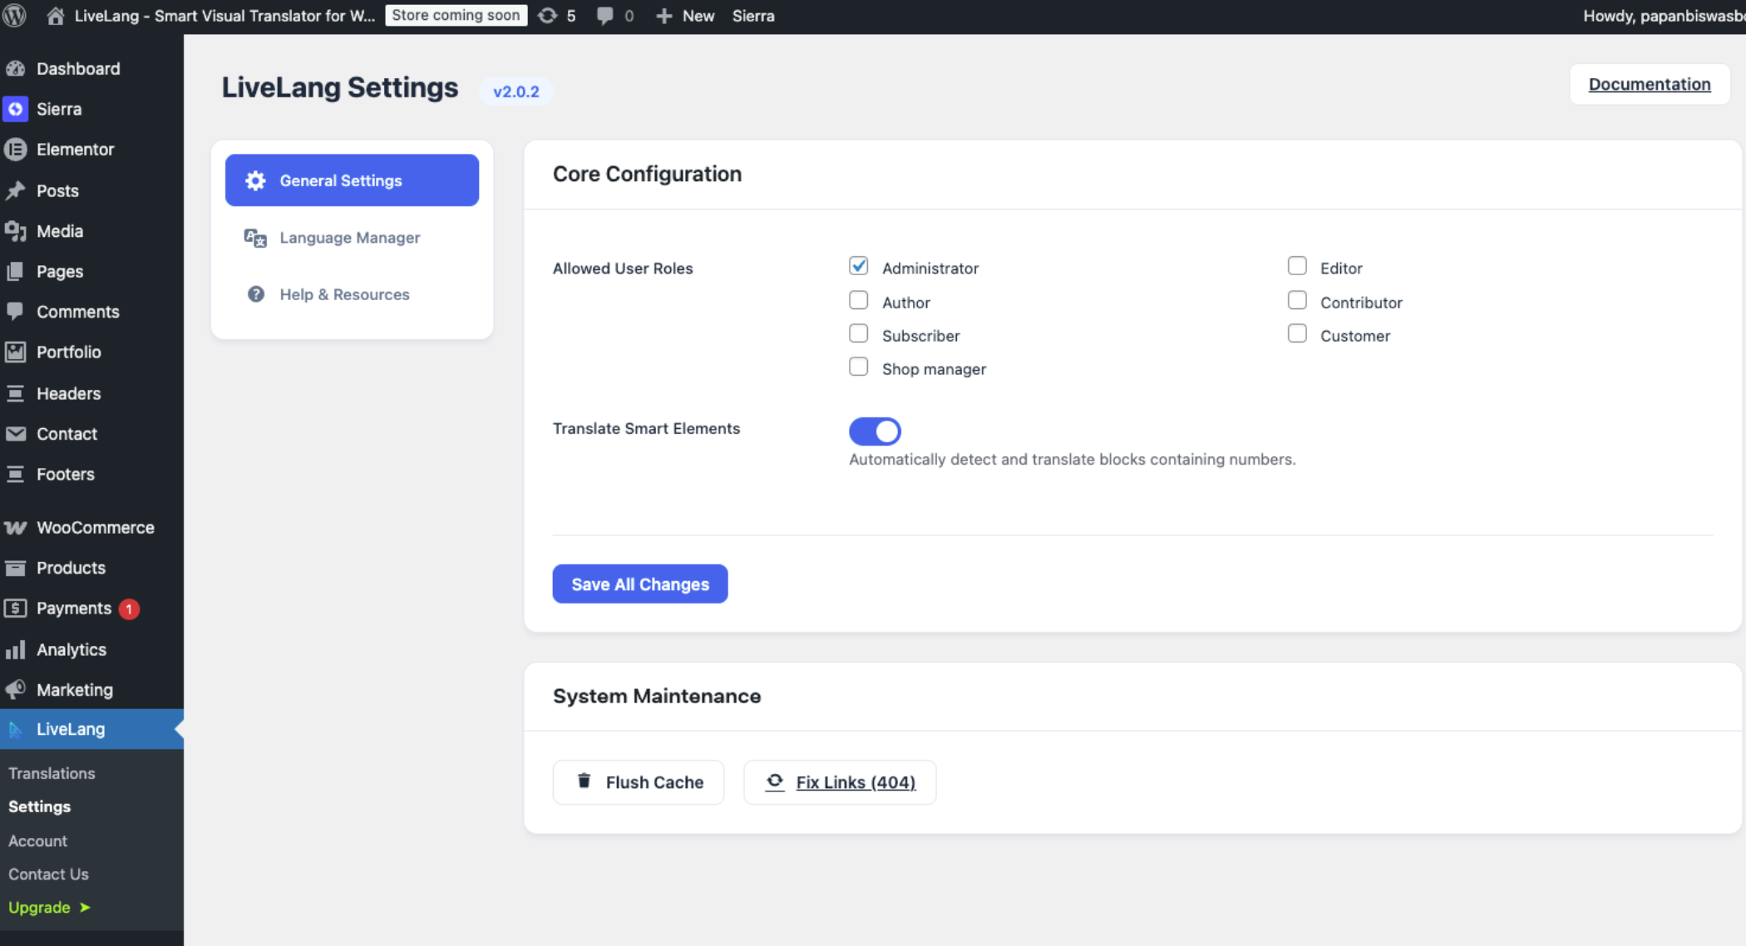Click the Contact envelope icon
Screen dimensions: 1746x946
tap(16, 434)
